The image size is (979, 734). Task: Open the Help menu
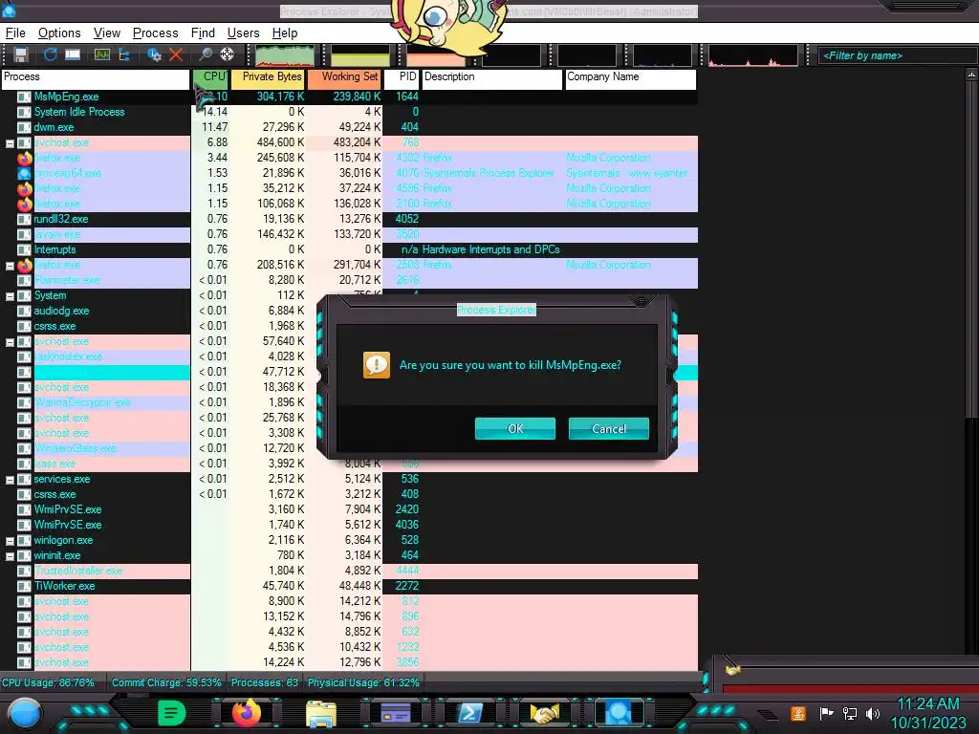pos(285,33)
